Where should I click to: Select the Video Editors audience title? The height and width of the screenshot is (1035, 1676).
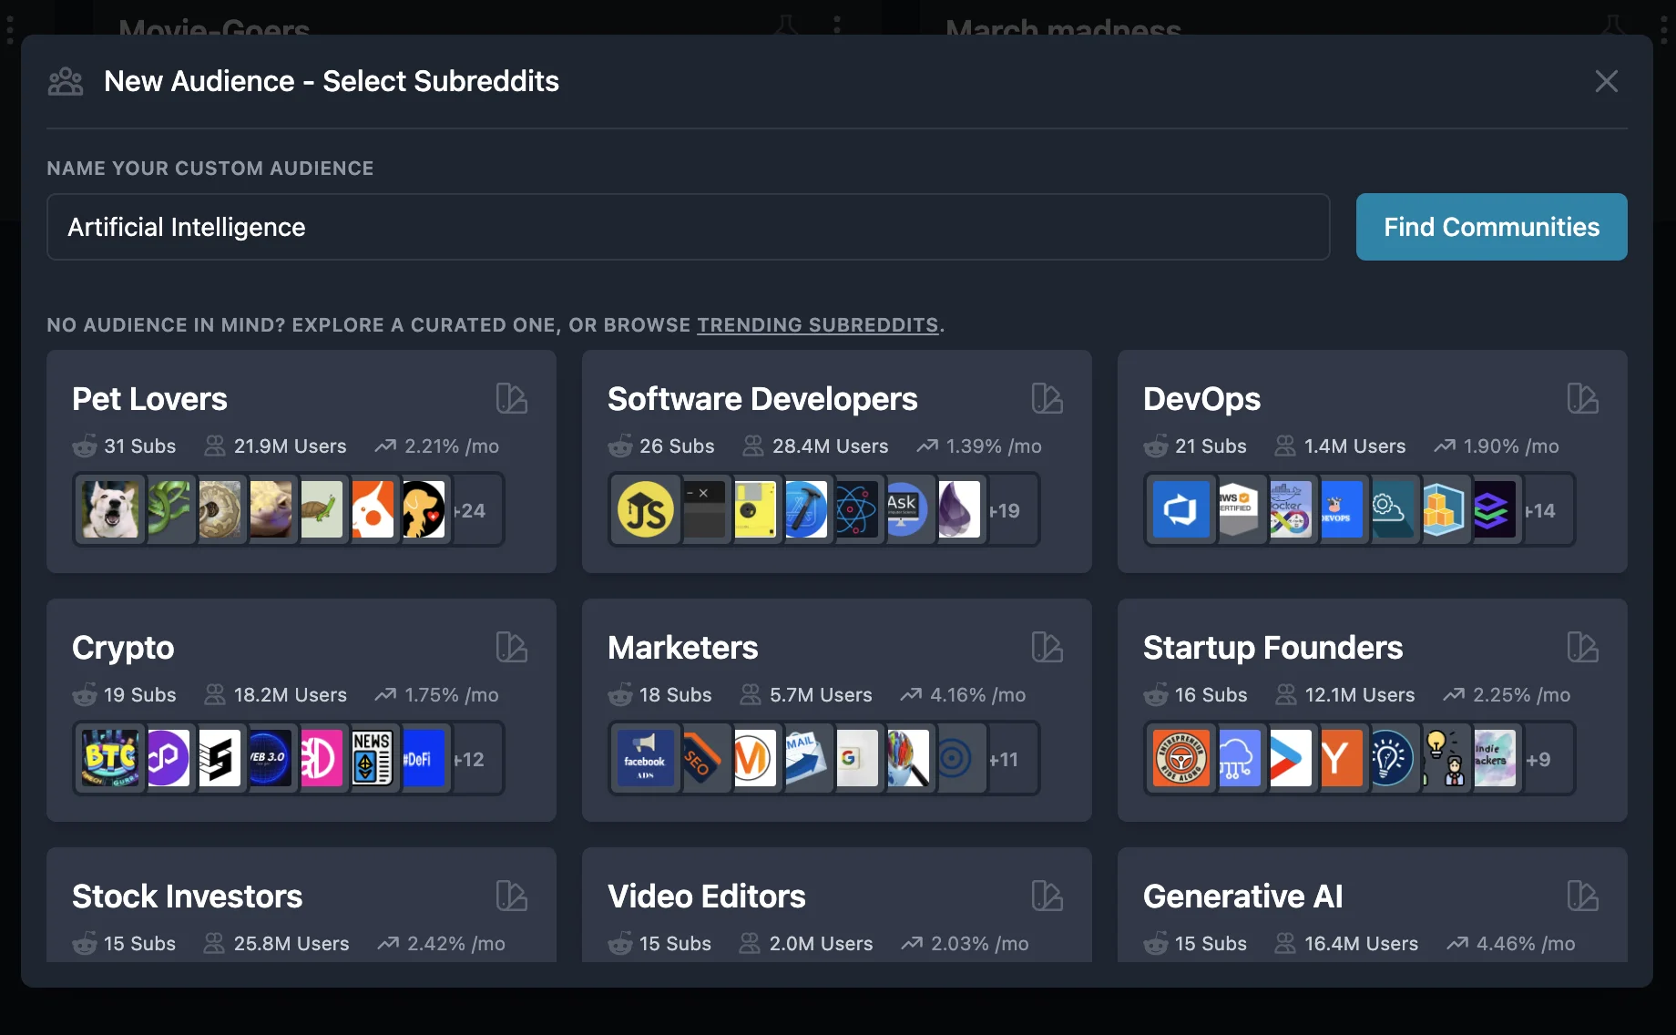click(706, 897)
